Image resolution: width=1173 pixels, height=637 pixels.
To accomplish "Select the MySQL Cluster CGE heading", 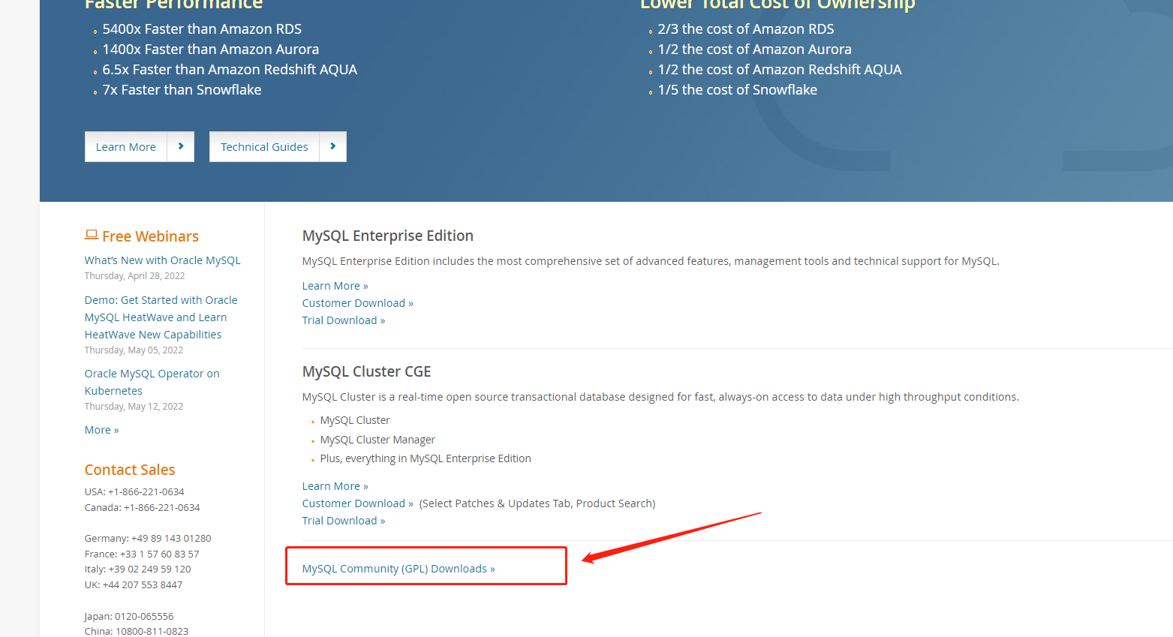I will click(367, 371).
